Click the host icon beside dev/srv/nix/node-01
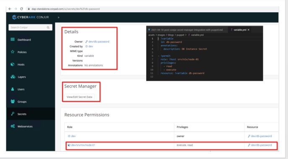The image size is (288, 159). (x=69, y=145)
